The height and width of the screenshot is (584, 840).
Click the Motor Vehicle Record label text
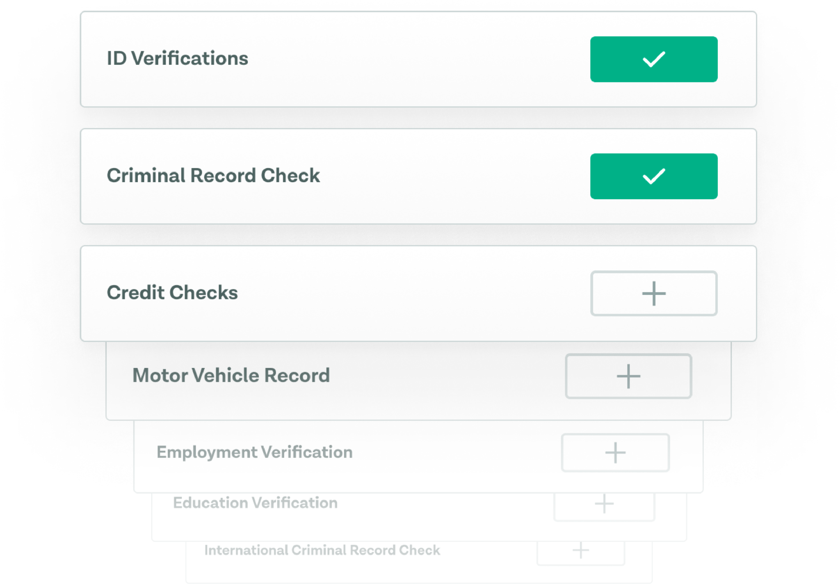(x=231, y=374)
